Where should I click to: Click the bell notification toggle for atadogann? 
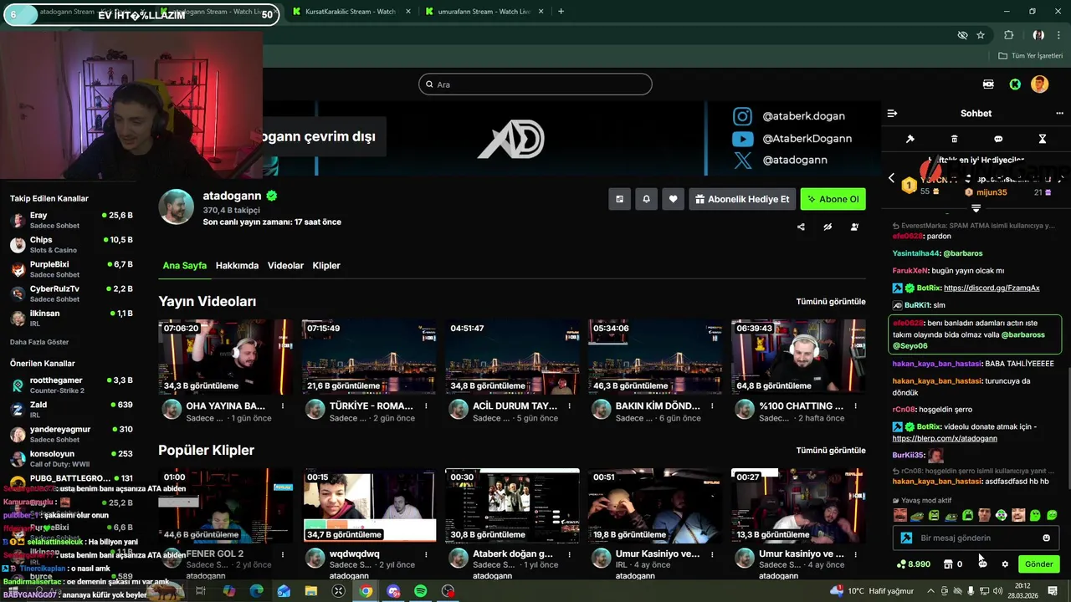(x=646, y=199)
